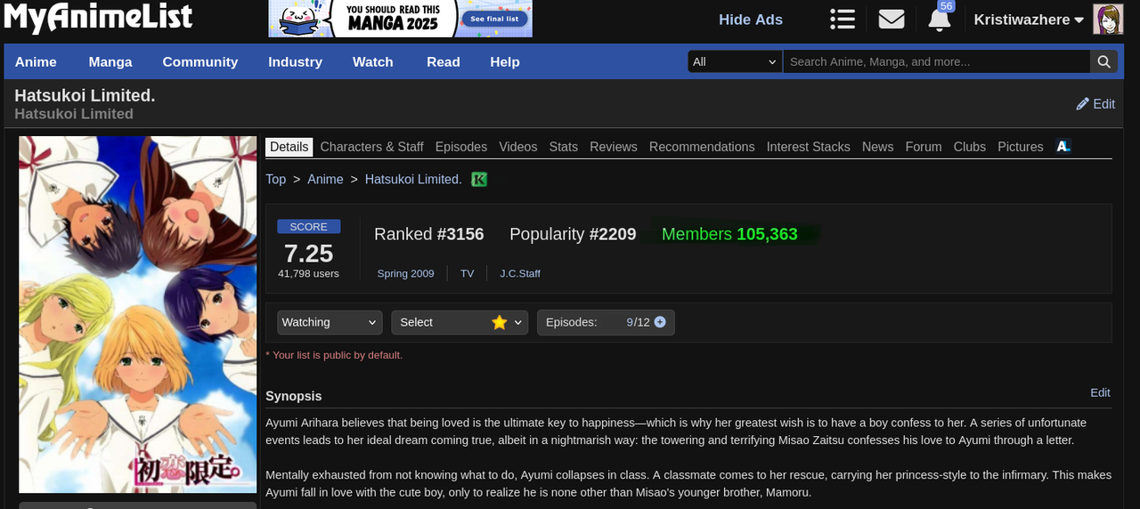Click the 7.25 score value
1140x509 pixels.
[x=308, y=254]
